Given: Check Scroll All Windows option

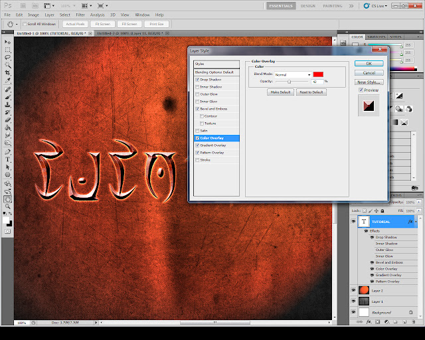Looking at the screenshot, I should pos(25,24).
